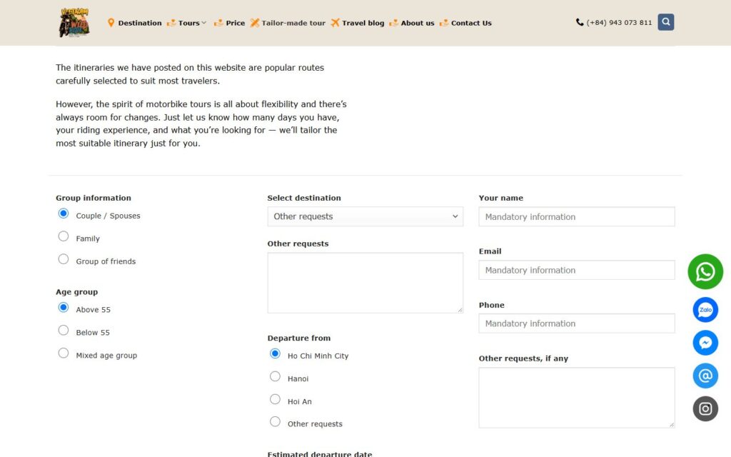Open the Zalo chat icon
731x457 pixels.
point(705,310)
